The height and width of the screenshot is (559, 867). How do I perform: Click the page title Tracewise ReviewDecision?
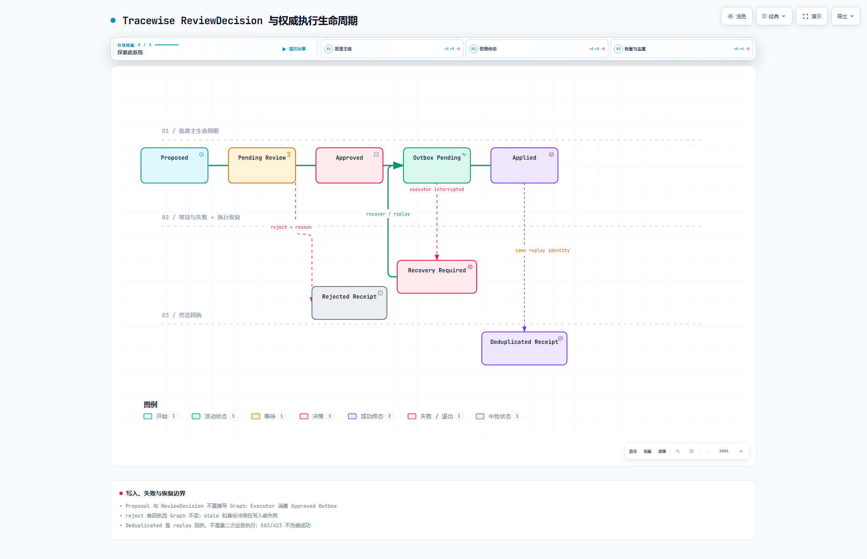240,21
